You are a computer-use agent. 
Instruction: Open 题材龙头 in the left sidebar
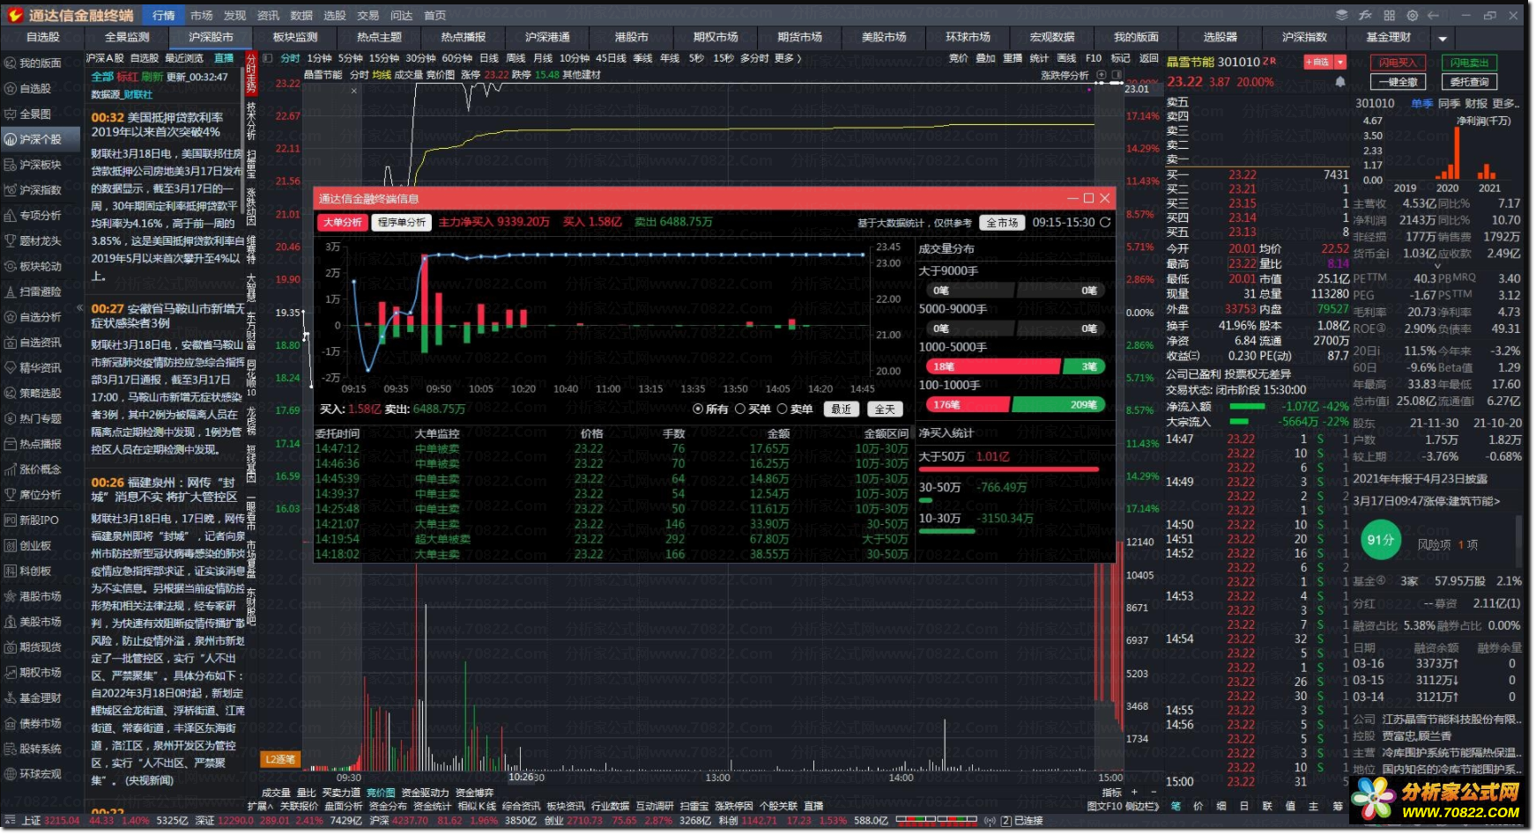(39, 240)
